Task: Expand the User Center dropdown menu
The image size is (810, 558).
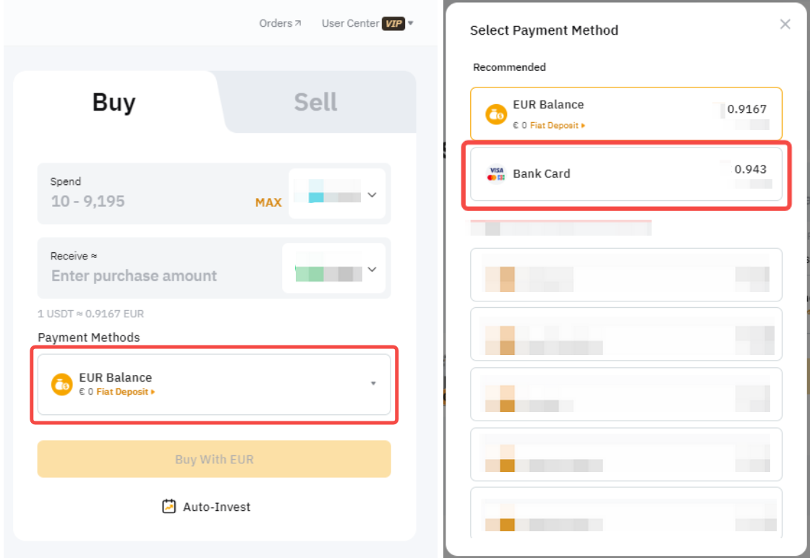Action: 411,24
